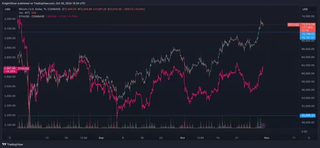The height and width of the screenshot is (148, 320).
Task: Click the Sep label on time axis
Action: point(101,138)
